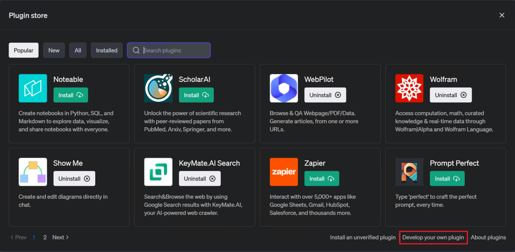Uninstall the Wolfram plugin
Image resolution: width=515 pixels, height=252 pixels.
[x=451, y=95]
